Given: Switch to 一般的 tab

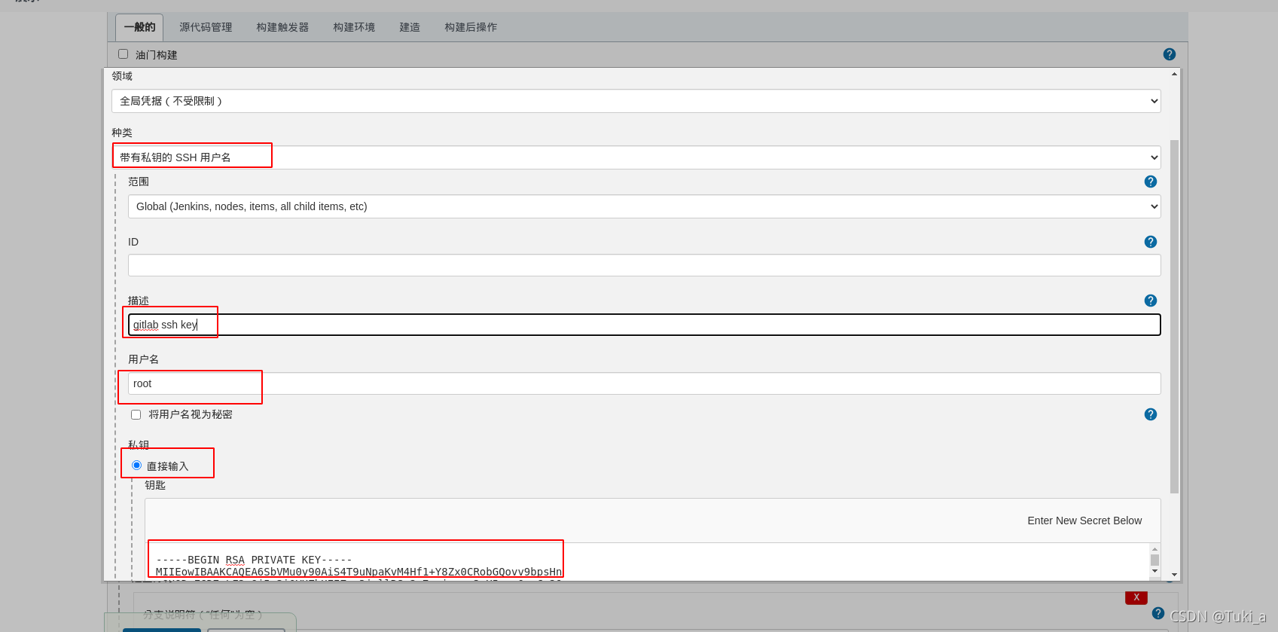Looking at the screenshot, I should (139, 27).
